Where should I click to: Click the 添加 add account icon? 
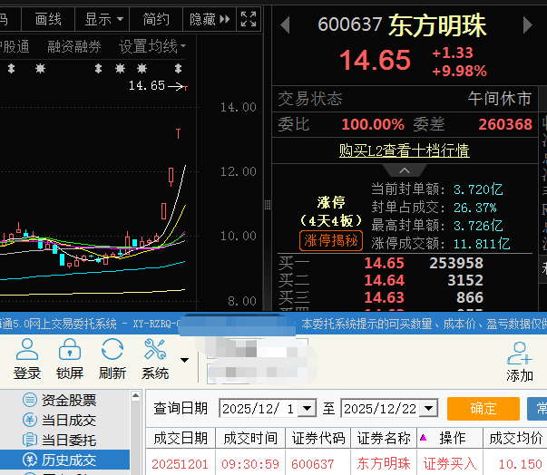tap(520, 353)
